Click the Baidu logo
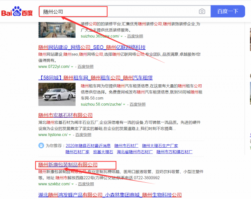This screenshot has height=199, width=251. point(17,11)
